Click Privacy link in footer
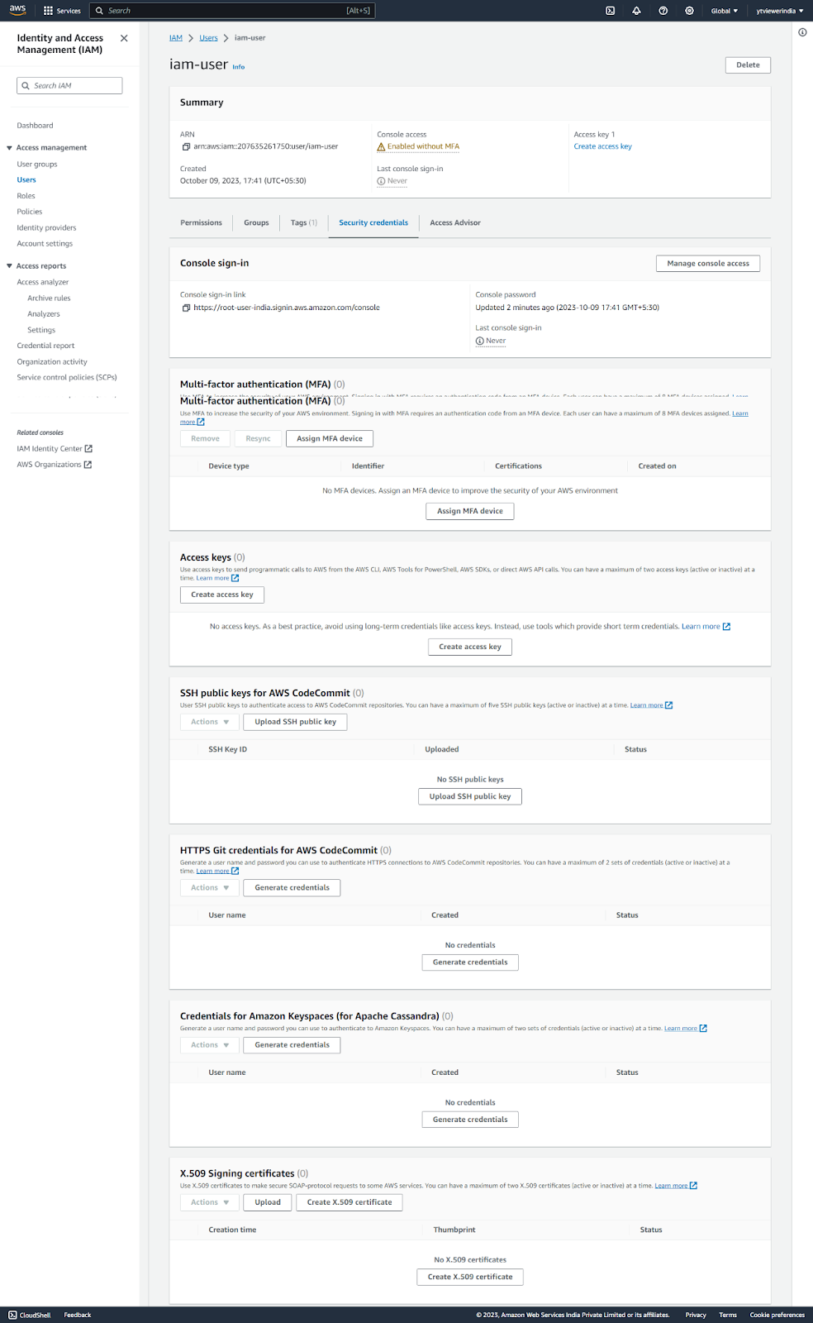Screen dimensions: 813x1323 coord(696,1315)
